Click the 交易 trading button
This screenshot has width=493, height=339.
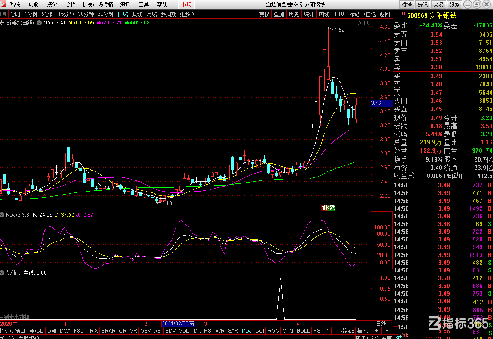(x=438, y=4)
